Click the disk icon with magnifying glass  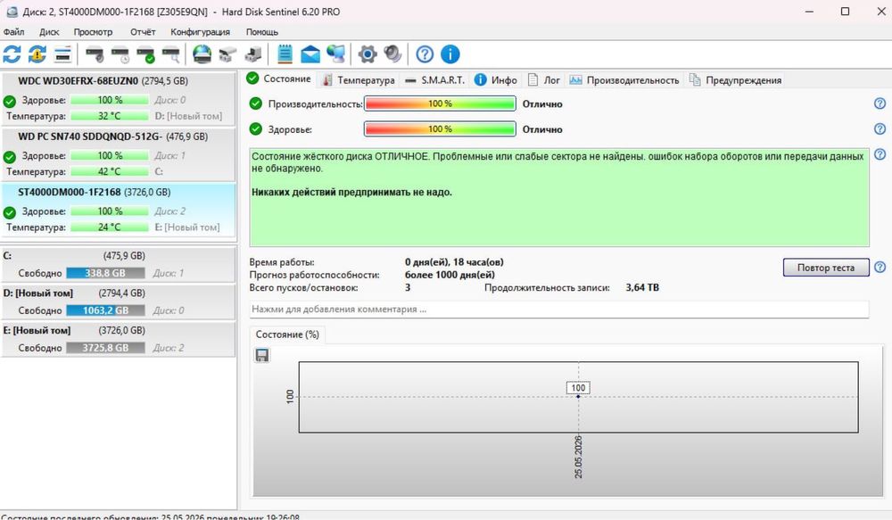171,54
